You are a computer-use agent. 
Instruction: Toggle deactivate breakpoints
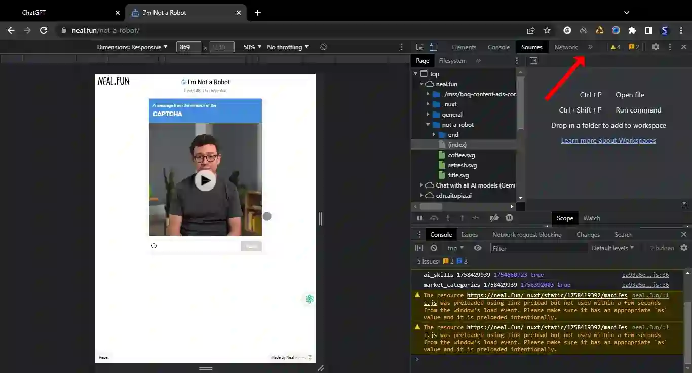tap(494, 218)
